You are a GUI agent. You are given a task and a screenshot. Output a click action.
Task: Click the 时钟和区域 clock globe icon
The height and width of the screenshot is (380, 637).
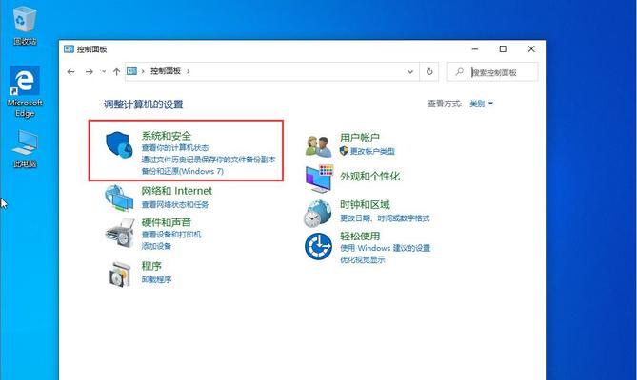318,214
